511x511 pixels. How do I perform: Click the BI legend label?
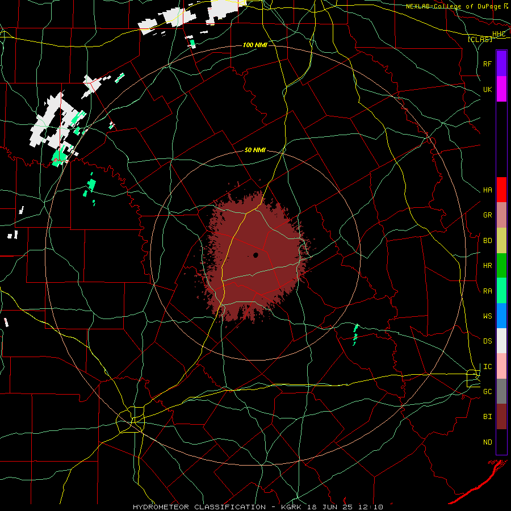488,417
